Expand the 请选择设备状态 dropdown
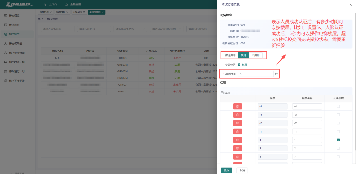 (x=130, y=29)
